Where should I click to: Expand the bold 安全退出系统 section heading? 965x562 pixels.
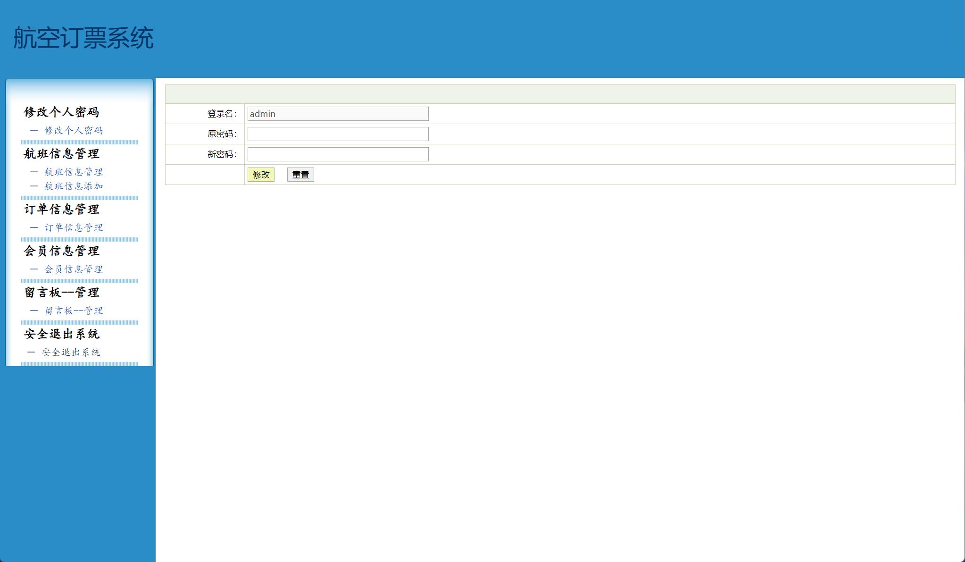pyautogui.click(x=62, y=334)
